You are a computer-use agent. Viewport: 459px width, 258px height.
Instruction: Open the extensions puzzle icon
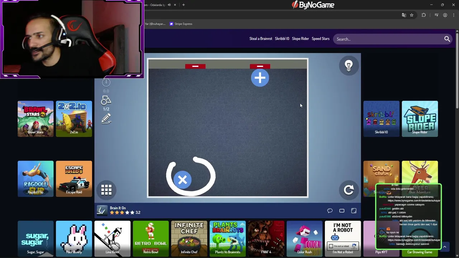[x=424, y=15]
